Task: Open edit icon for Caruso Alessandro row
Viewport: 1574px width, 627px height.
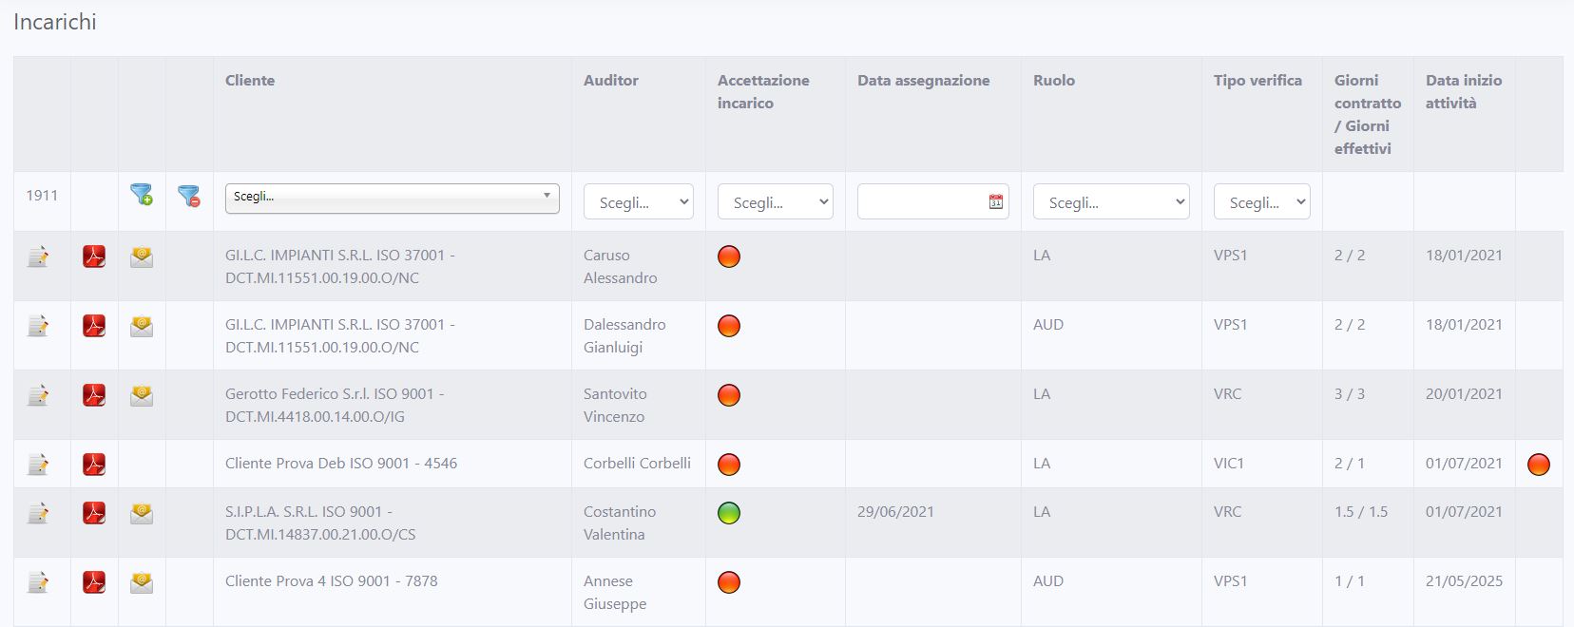Action: pos(38,256)
